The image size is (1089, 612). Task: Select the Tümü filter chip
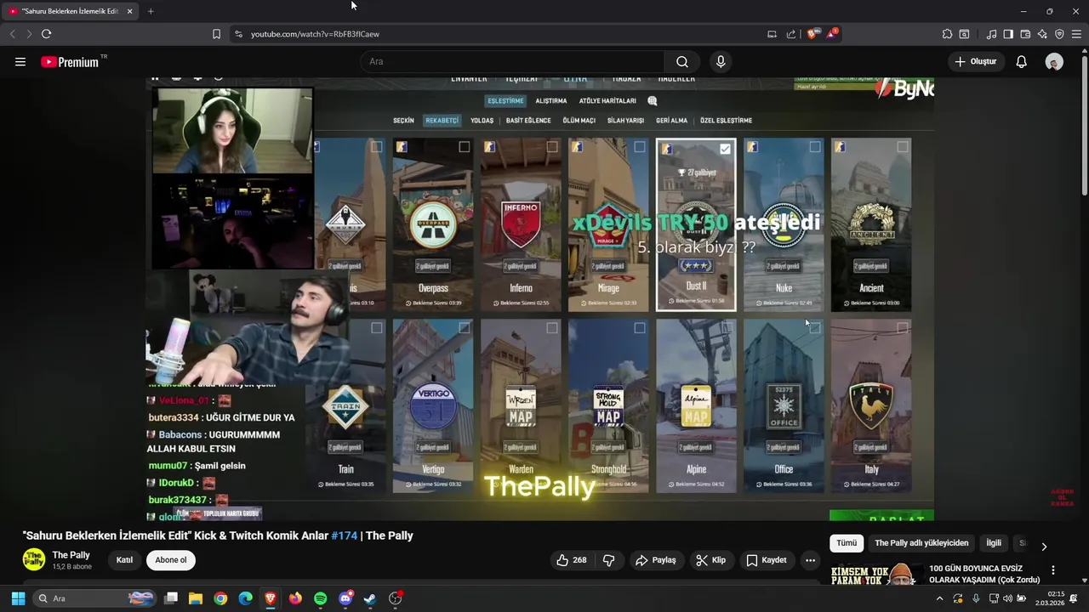[847, 543]
